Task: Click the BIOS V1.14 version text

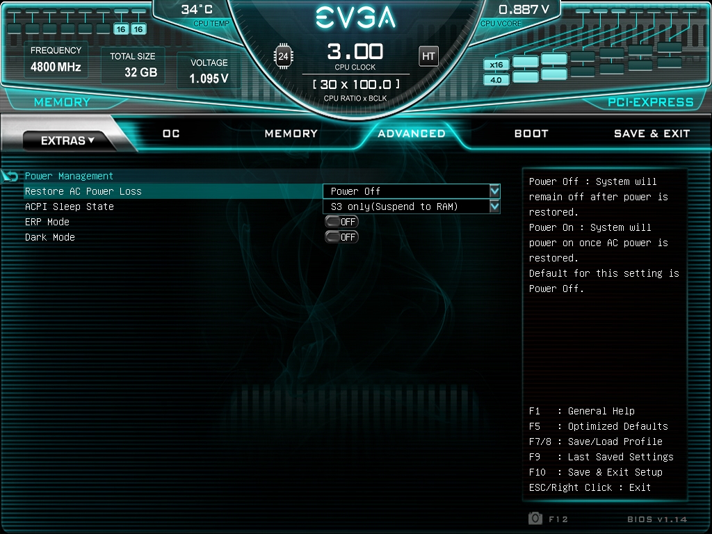Action: (x=657, y=519)
